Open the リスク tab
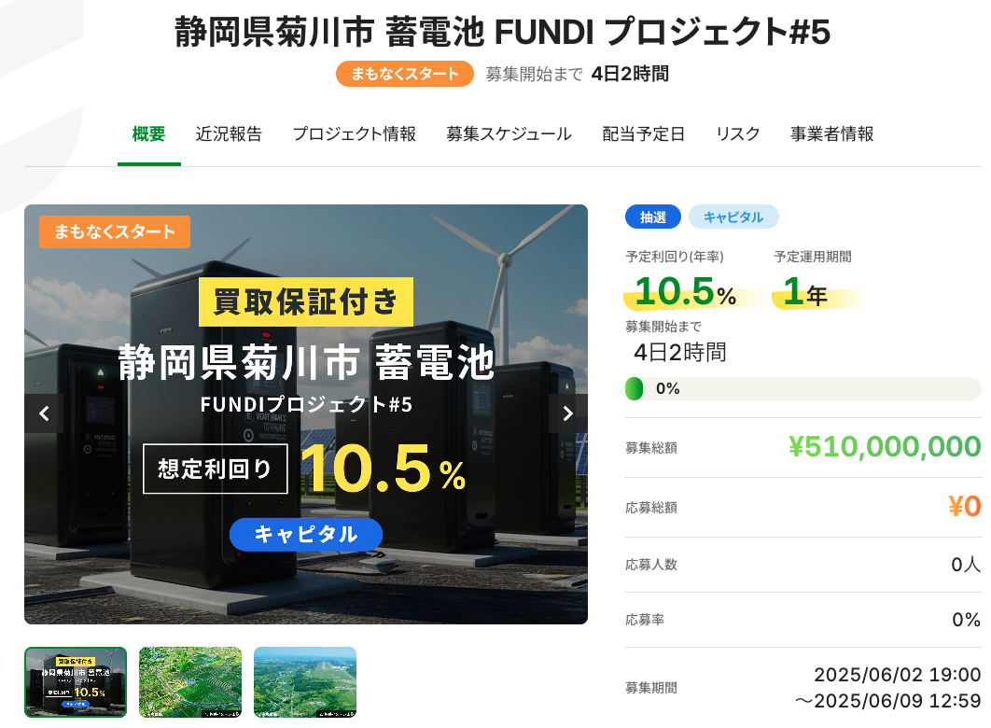The width and height of the screenshot is (991, 728). 737,134
